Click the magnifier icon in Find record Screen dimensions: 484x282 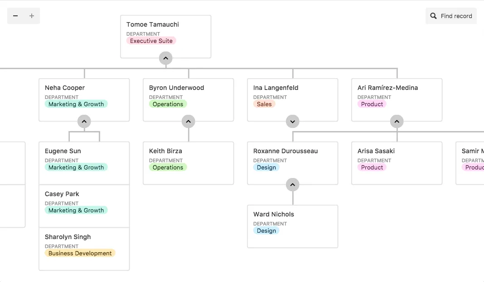click(x=434, y=16)
